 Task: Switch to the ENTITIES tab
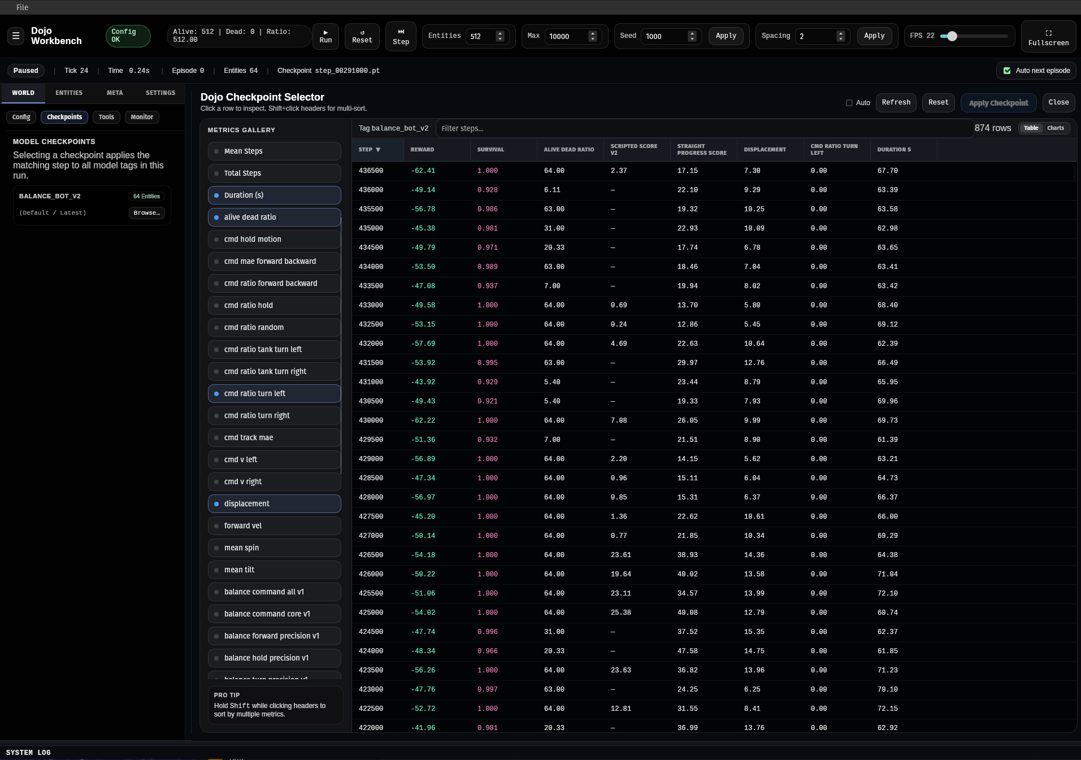(x=69, y=93)
